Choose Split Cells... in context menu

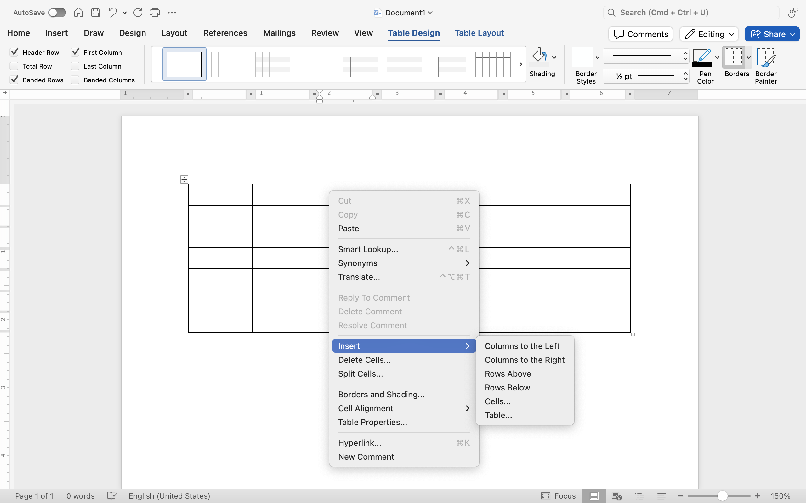click(x=404, y=373)
